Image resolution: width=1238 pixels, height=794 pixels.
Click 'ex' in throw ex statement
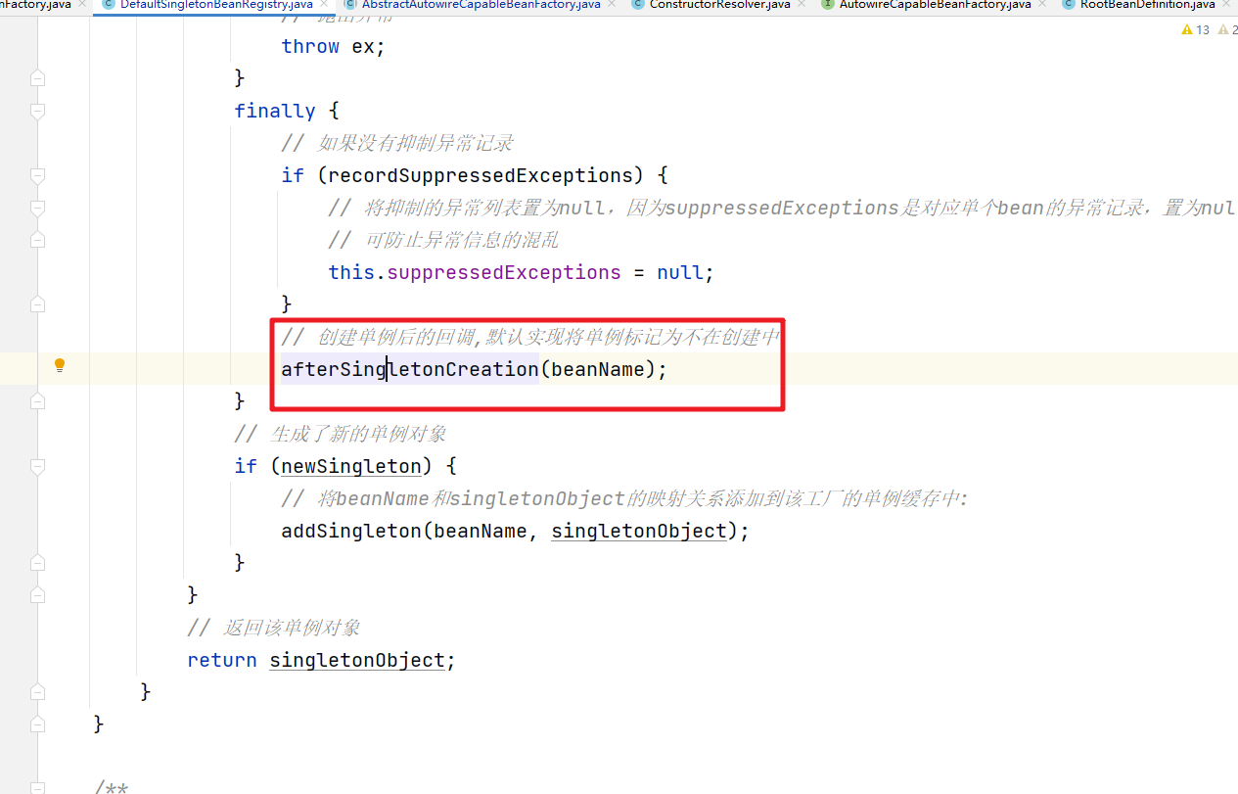(363, 46)
